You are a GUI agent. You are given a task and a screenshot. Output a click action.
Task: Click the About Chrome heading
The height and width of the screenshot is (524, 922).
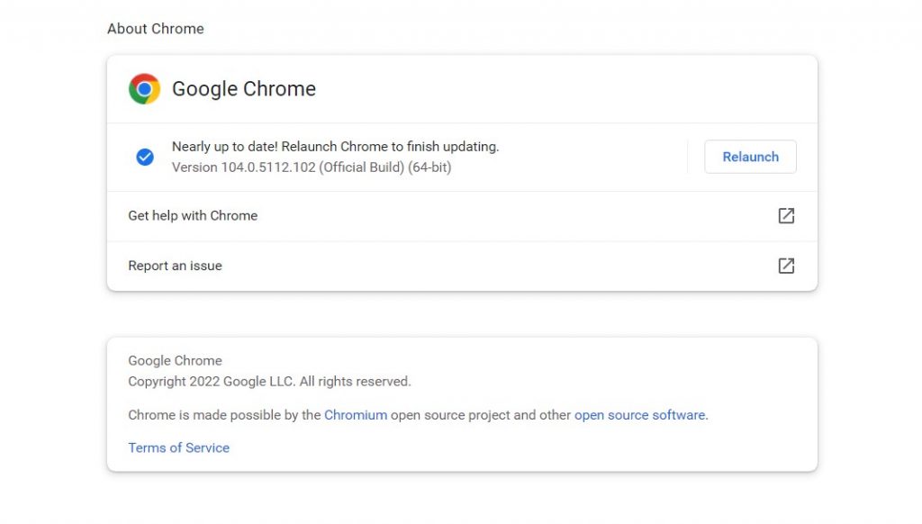(156, 29)
